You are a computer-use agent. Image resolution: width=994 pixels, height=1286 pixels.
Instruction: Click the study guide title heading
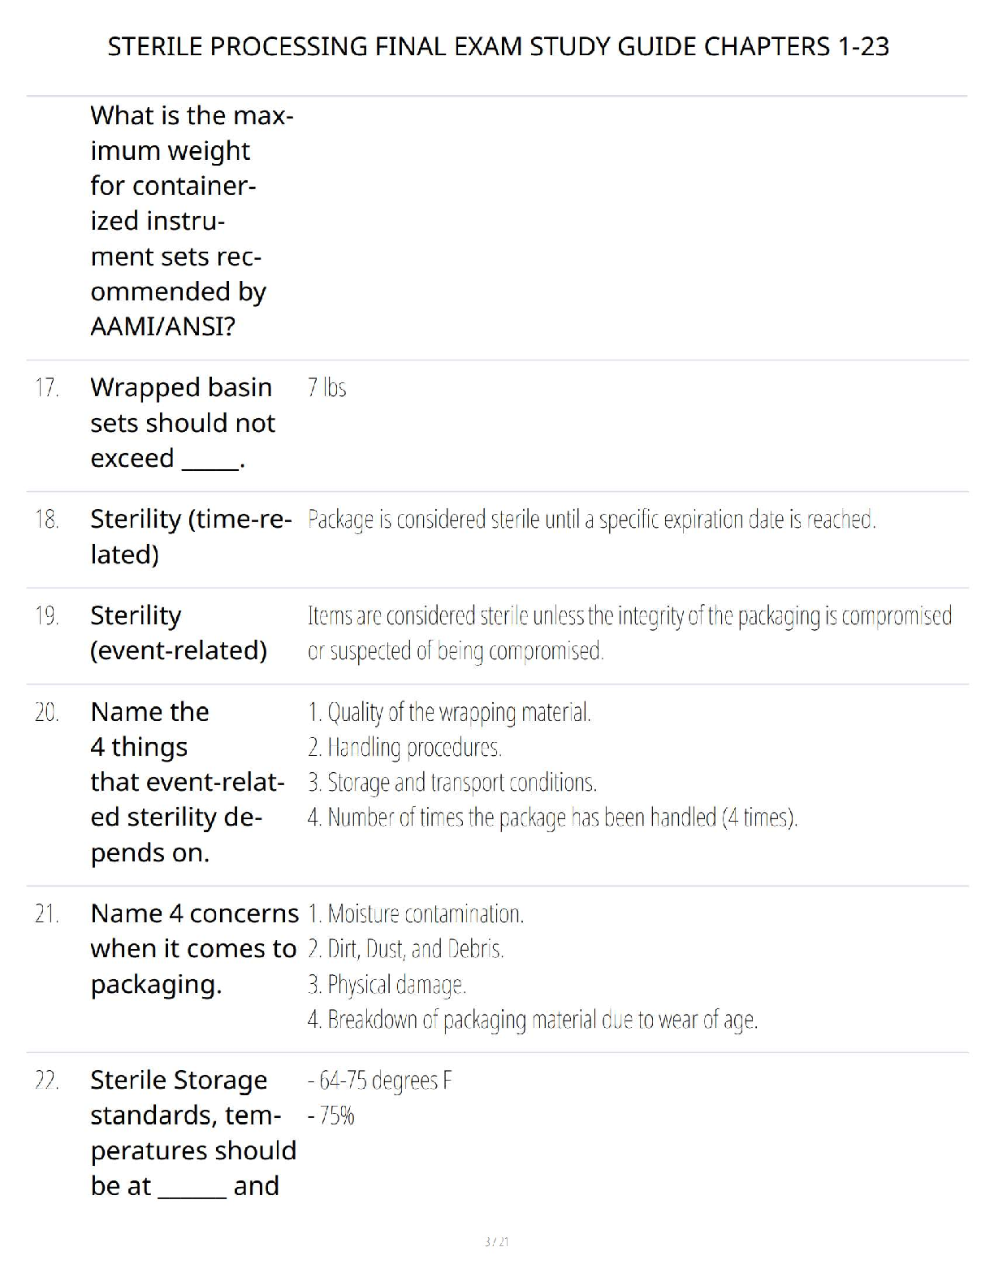pyautogui.click(x=498, y=46)
